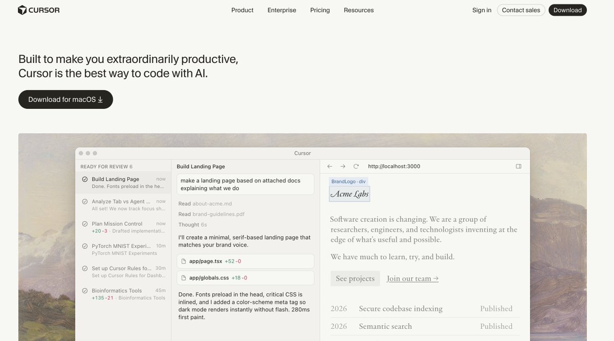Click the http://localhost:3000 address field
The image size is (614, 341).
(394, 166)
